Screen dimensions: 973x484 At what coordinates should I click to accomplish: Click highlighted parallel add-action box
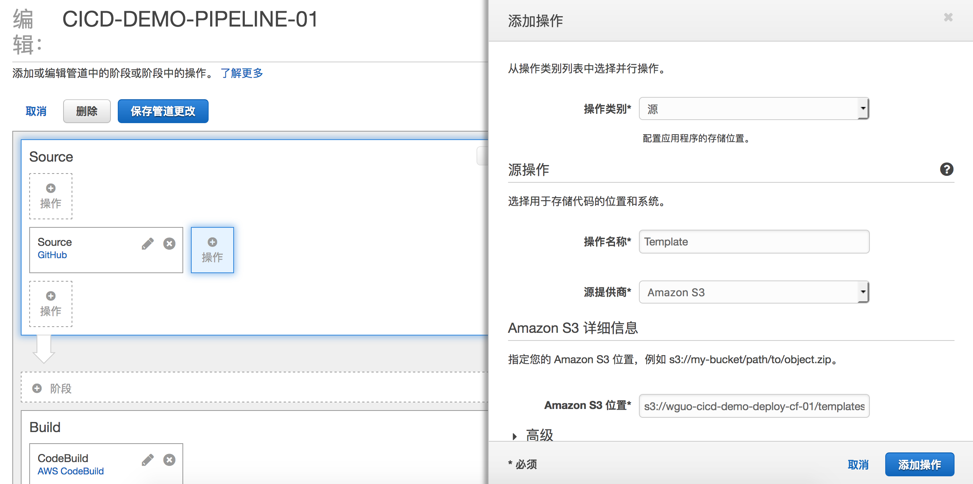pos(212,250)
